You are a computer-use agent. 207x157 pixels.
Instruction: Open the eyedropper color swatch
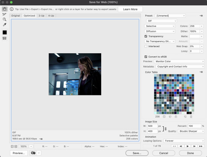tap(5, 33)
